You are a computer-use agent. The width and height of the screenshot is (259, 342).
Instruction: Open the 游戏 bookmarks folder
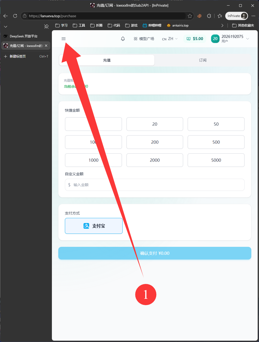coord(131,25)
